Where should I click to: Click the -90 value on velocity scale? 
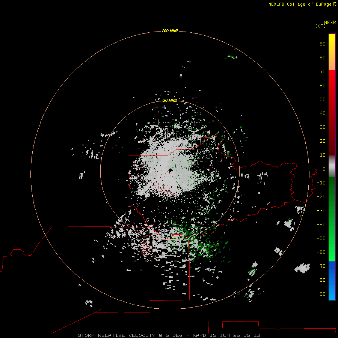click(321, 294)
